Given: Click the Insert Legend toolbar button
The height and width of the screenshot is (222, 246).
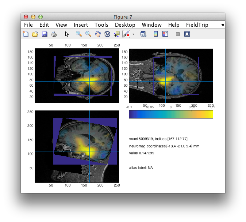Looking at the screenshot, I should click(165, 34).
